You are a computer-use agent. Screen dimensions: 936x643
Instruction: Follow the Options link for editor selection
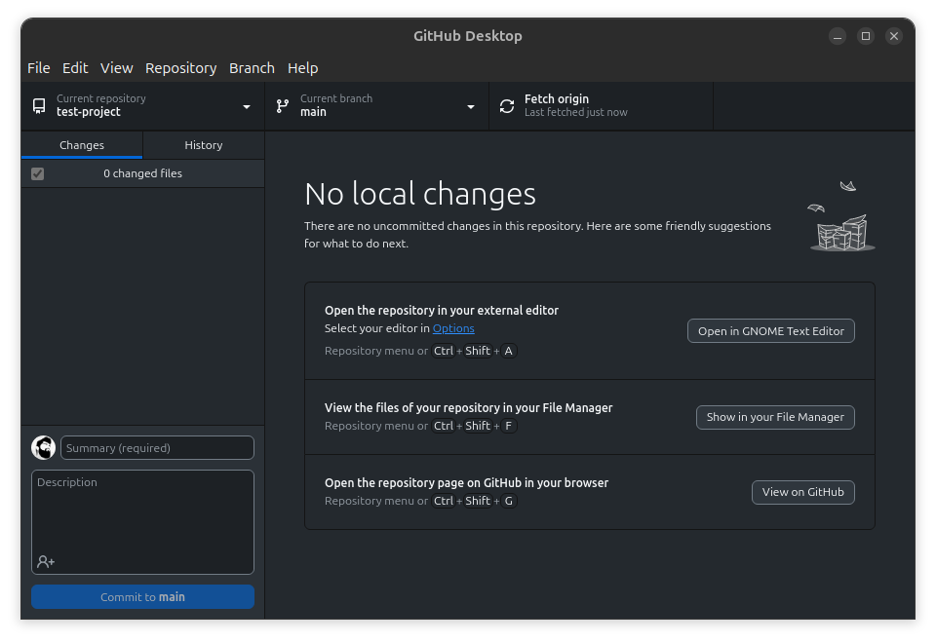453,328
